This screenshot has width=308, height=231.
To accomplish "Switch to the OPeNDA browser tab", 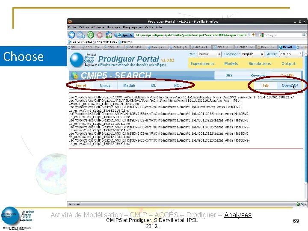I will click(x=135, y=47).
